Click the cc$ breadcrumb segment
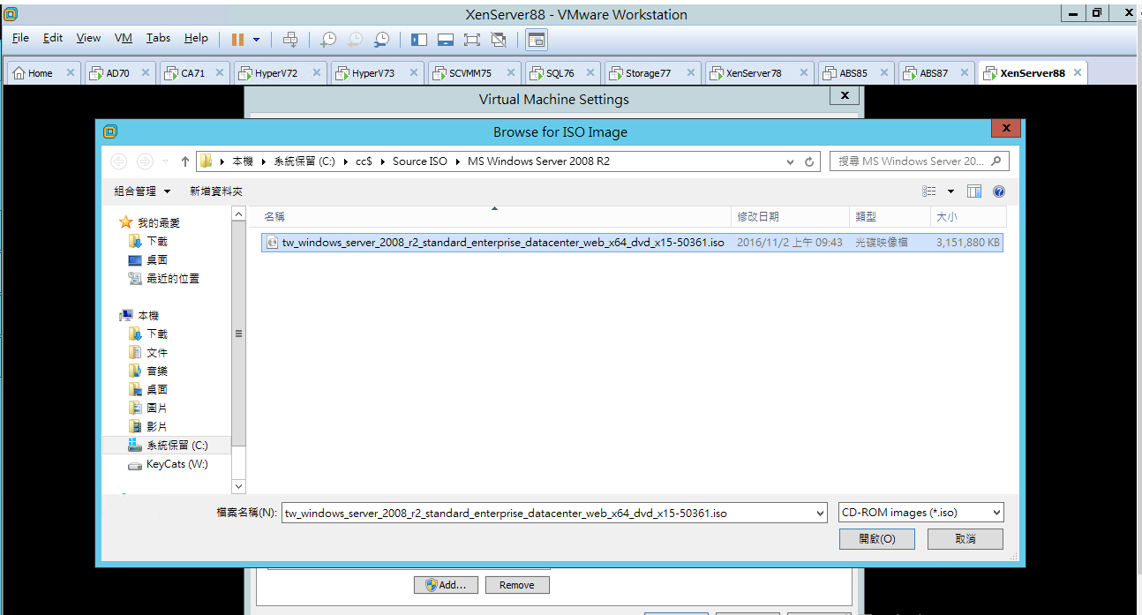The image size is (1142, 615). click(x=364, y=161)
